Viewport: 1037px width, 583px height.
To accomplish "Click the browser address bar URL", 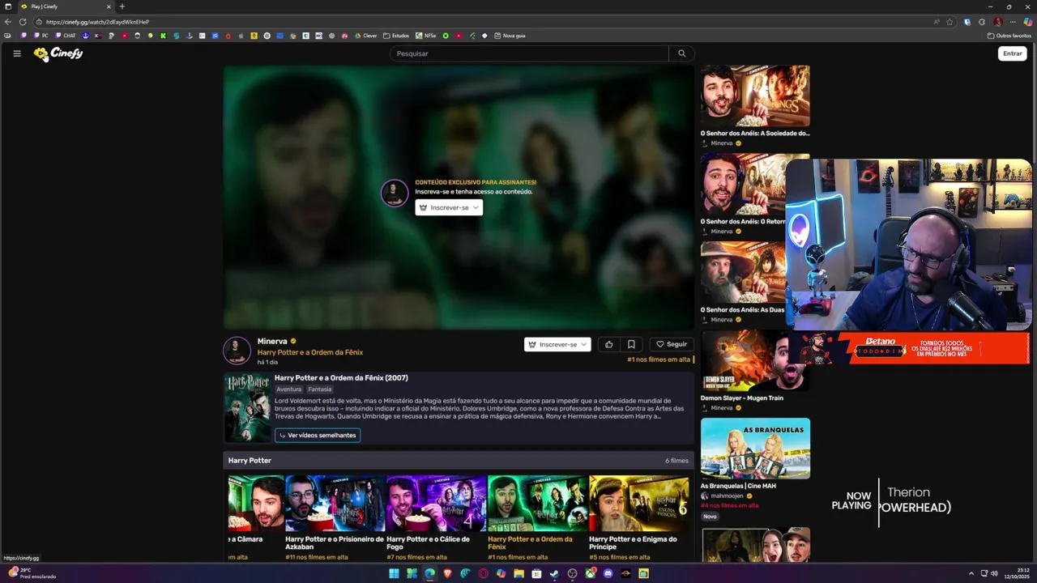I will tap(97, 22).
